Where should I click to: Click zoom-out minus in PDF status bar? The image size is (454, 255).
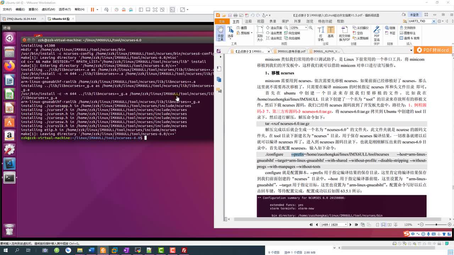click(422, 225)
